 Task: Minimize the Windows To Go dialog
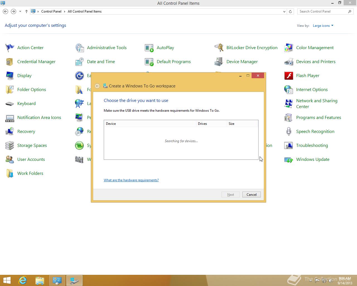click(240, 76)
